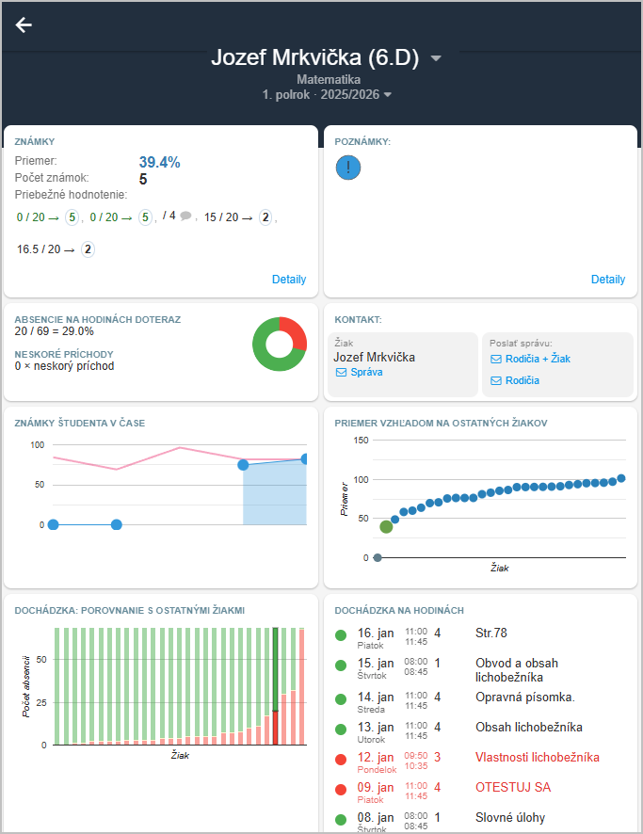This screenshot has width=643, height=834.
Task: Click the comment bubble icon in grades
Action: pos(185,216)
